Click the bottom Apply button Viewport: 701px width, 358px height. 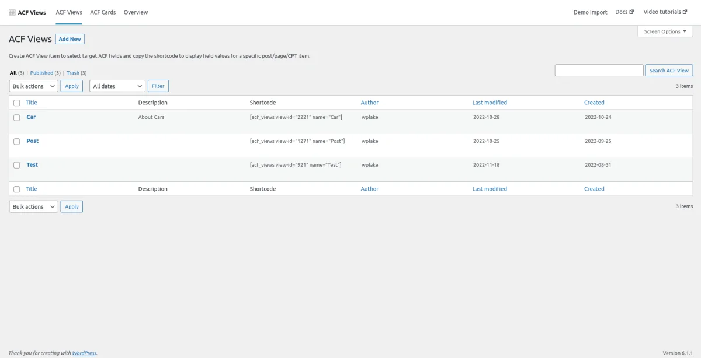coord(72,206)
